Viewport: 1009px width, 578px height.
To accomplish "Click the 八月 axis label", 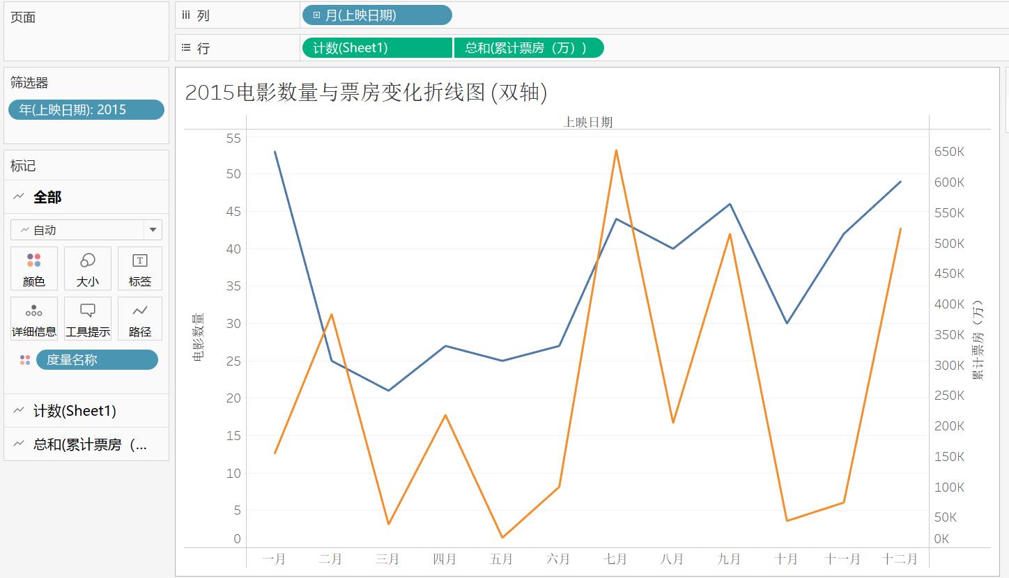I will click(672, 559).
